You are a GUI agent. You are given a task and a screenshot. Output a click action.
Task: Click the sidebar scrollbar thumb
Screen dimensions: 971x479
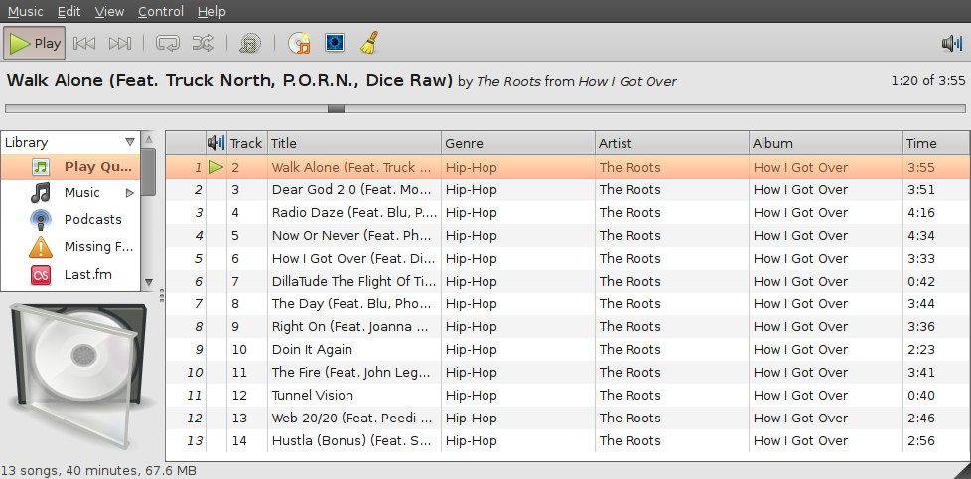pos(149,172)
